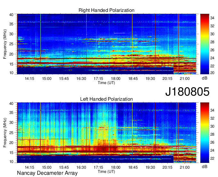Click inside the Left Handed Polarization spectrogram
218x177 pixels.
(106, 133)
